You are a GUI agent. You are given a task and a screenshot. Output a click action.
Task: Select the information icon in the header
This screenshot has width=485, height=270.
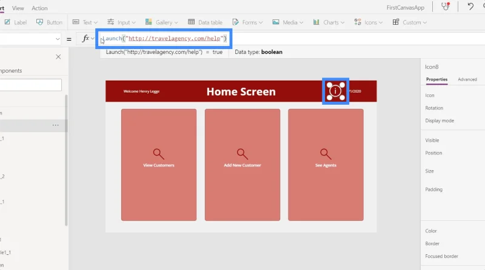[x=336, y=91]
